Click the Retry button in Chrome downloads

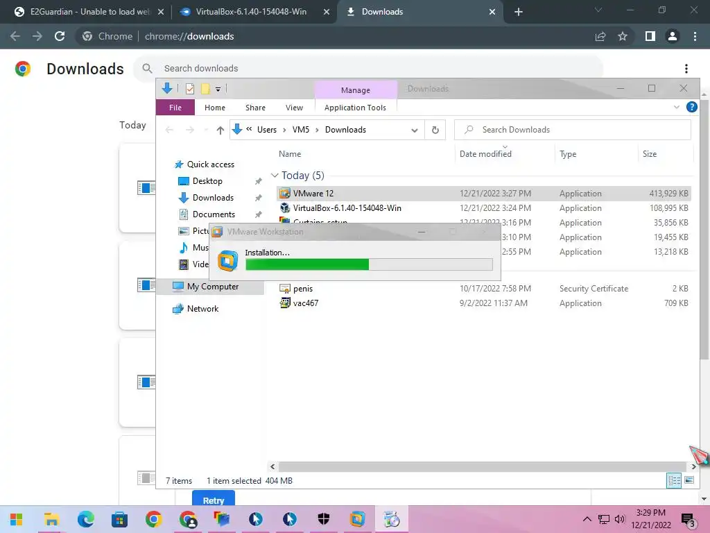(x=214, y=498)
